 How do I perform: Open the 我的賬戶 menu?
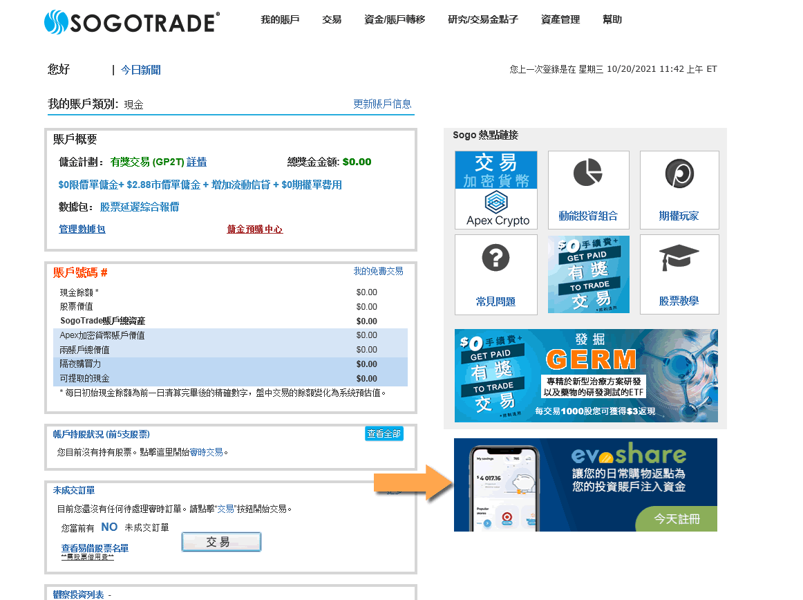pyautogui.click(x=280, y=19)
